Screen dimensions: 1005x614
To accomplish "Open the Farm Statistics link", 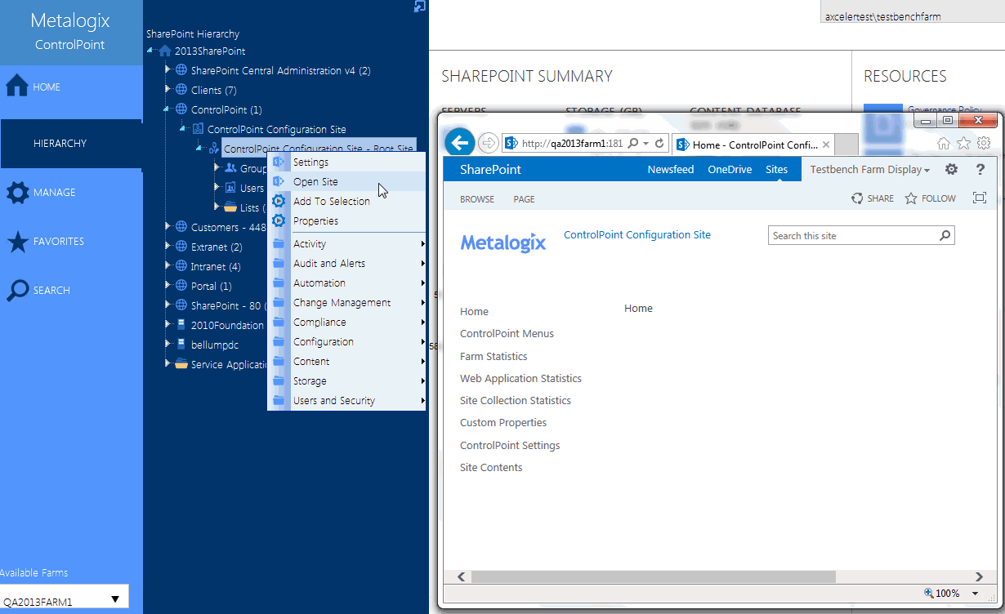I will [x=494, y=356].
